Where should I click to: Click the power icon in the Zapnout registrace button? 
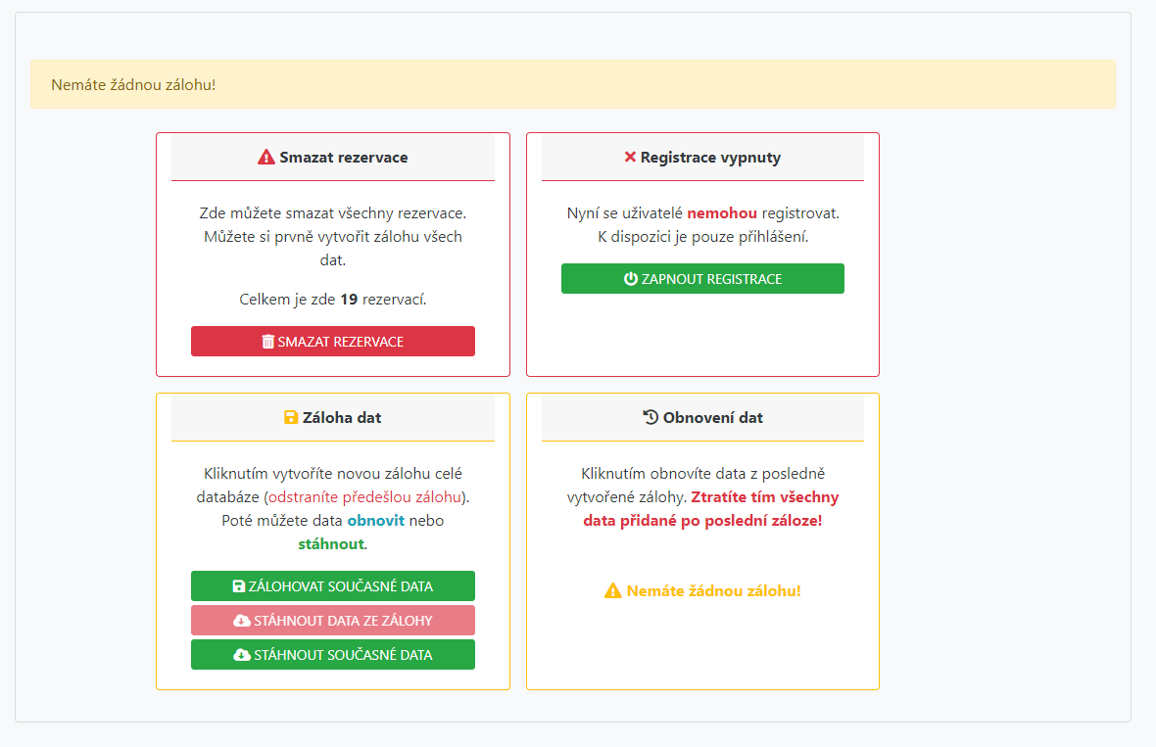tap(631, 279)
